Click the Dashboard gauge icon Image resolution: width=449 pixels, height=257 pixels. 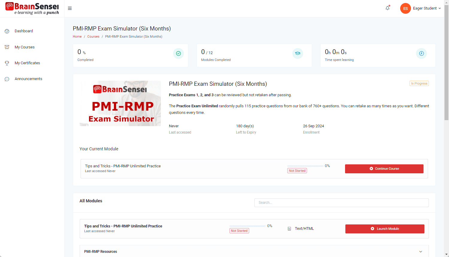7,31
